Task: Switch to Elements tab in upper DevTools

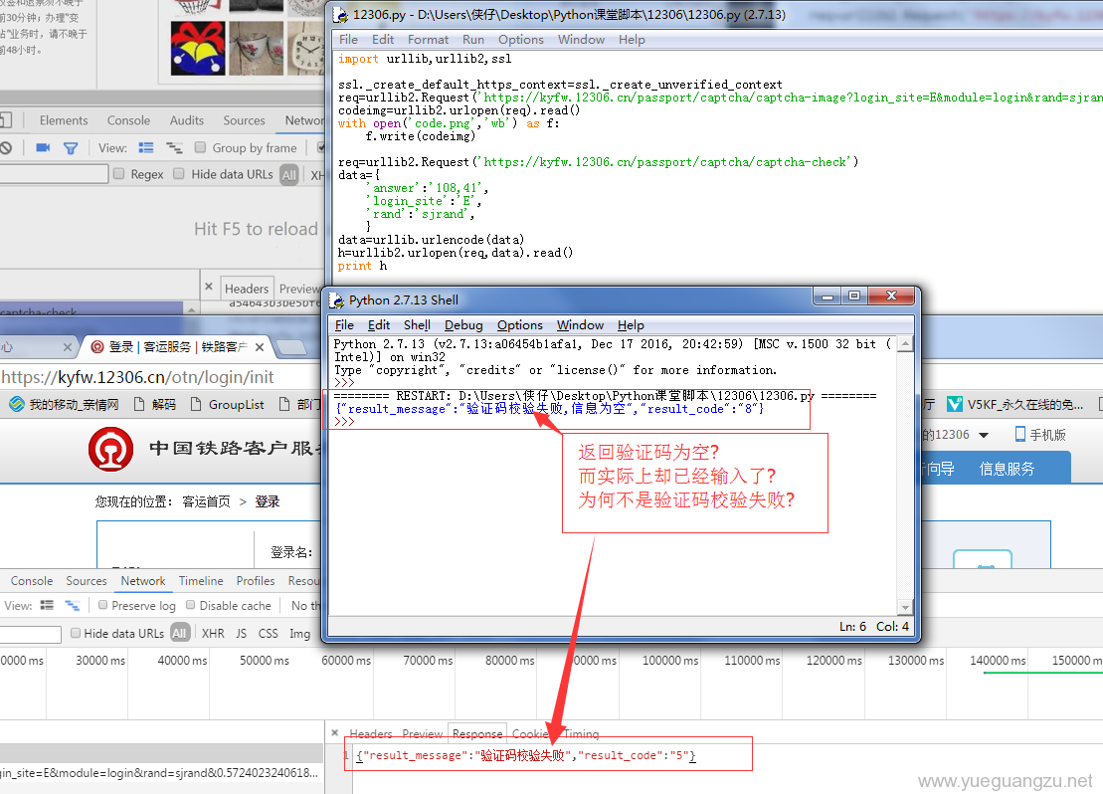Action: [64, 120]
